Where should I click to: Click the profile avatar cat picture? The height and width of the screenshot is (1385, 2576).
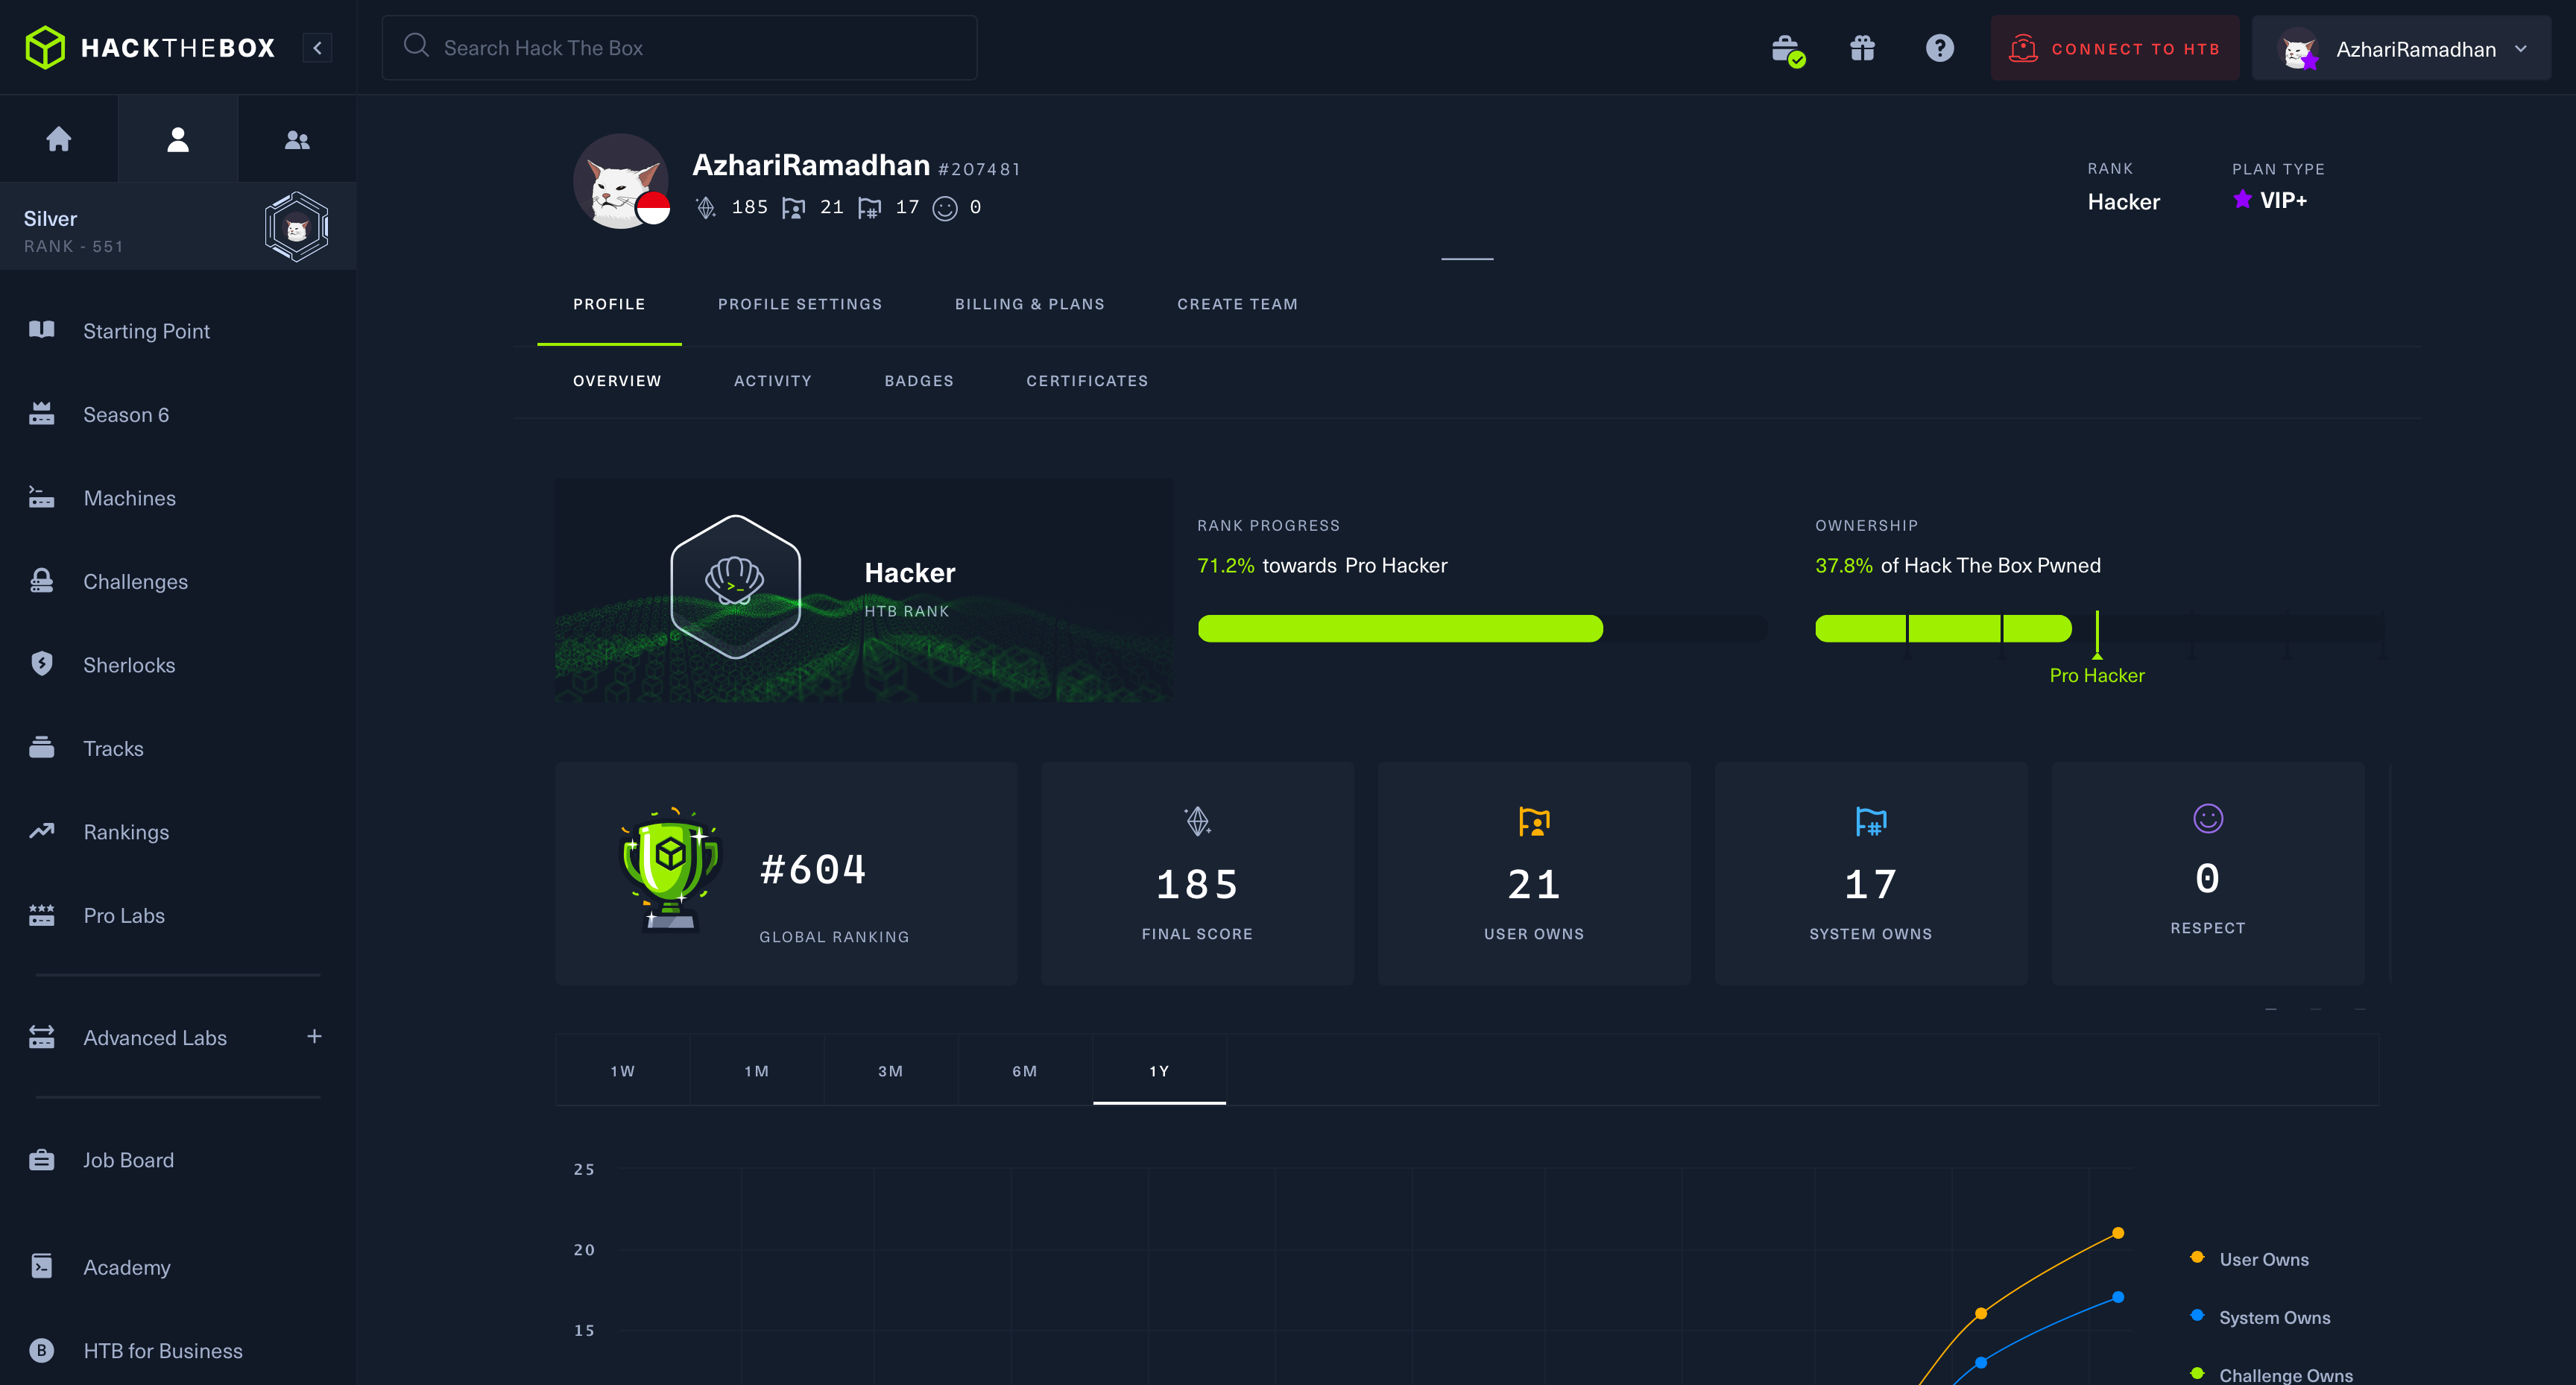pos(621,182)
